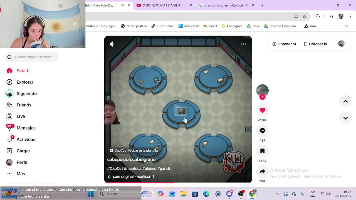The image size is (356, 200).
Task: Save video with the bookmark icon
Action: 262,151
